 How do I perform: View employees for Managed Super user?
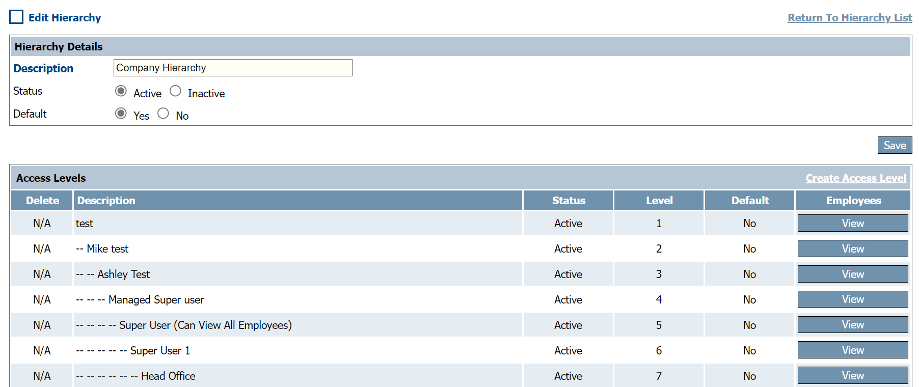point(853,299)
